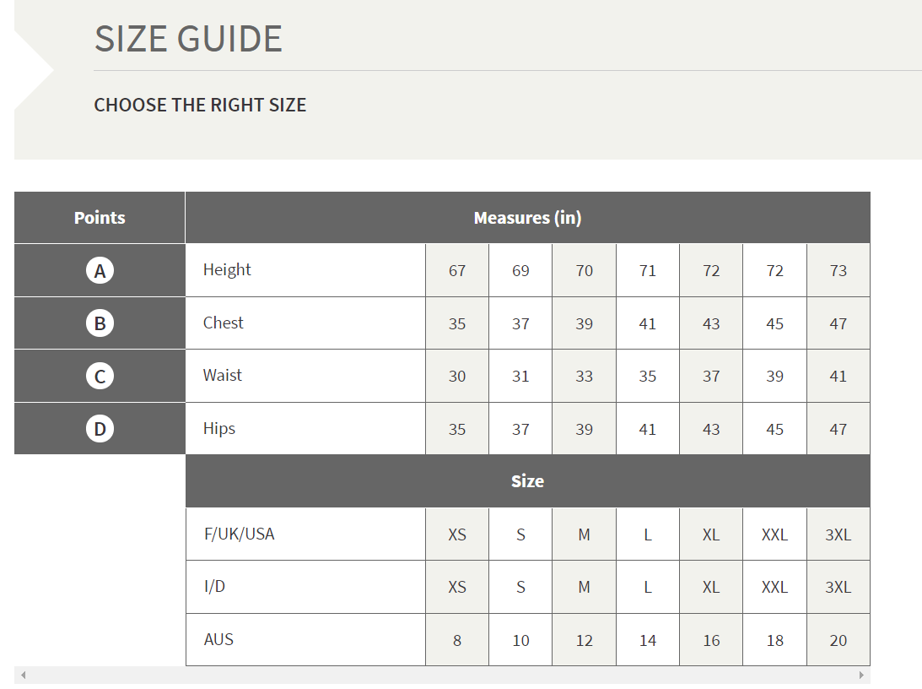This screenshot has width=922, height=689.
Task: Select the Waist row label
Action: tap(222, 375)
